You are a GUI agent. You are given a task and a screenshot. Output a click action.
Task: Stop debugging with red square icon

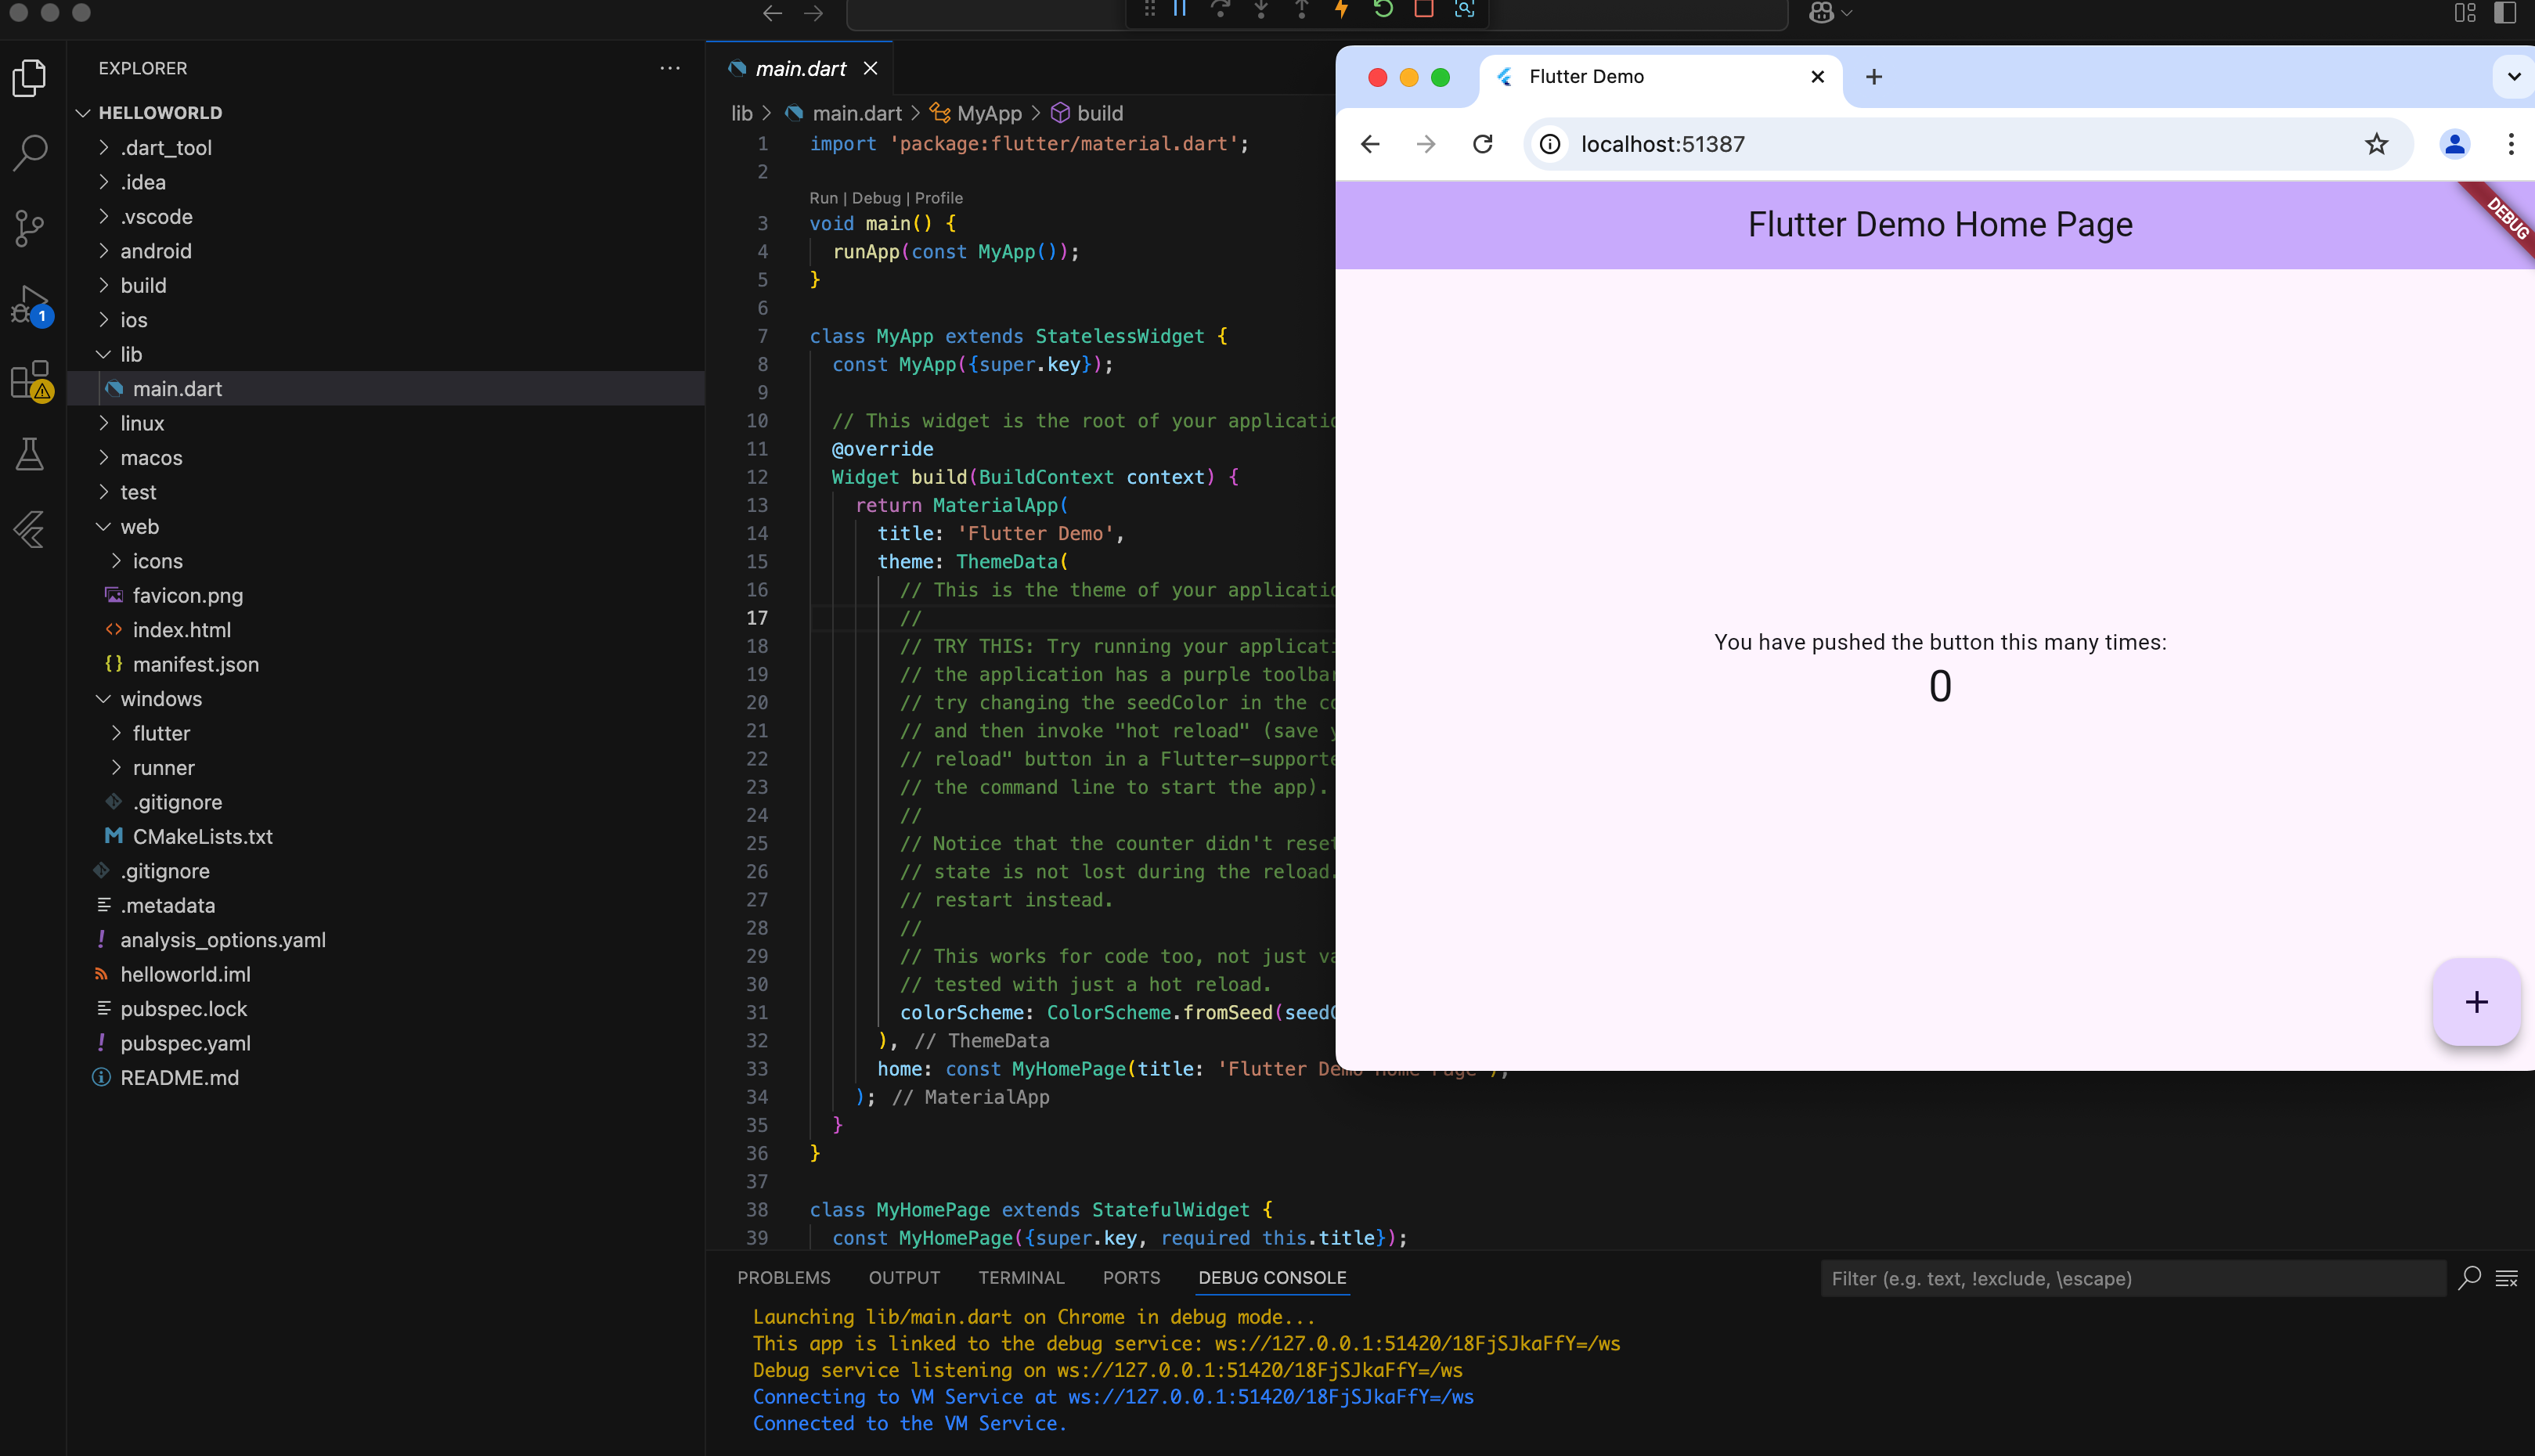point(1424,10)
